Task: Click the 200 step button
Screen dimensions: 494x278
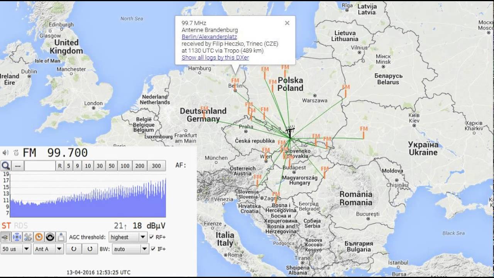Action: point(140,166)
